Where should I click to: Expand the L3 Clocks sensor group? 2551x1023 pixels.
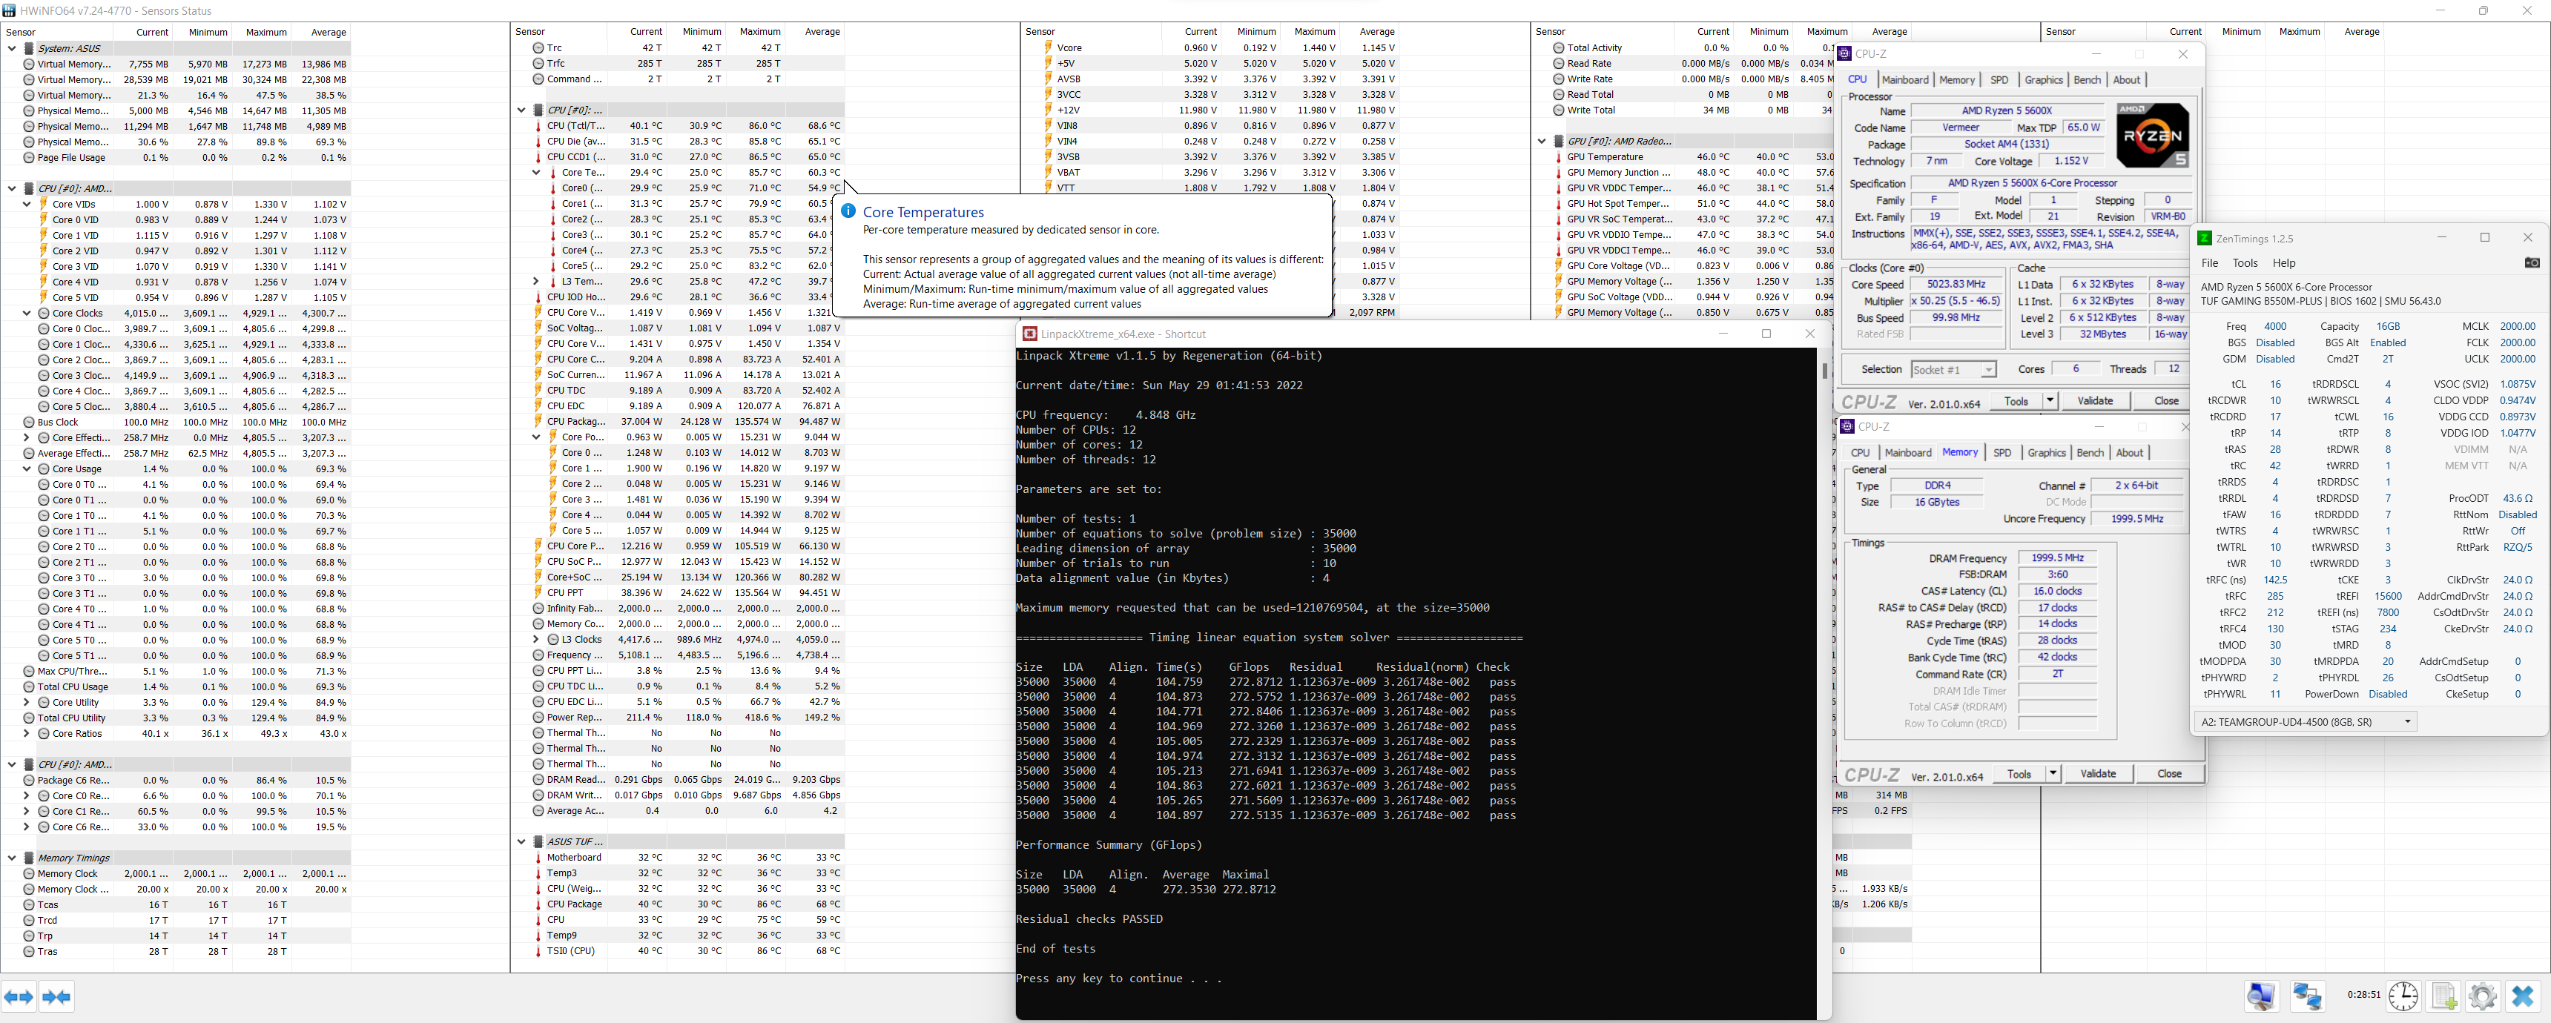(535, 640)
